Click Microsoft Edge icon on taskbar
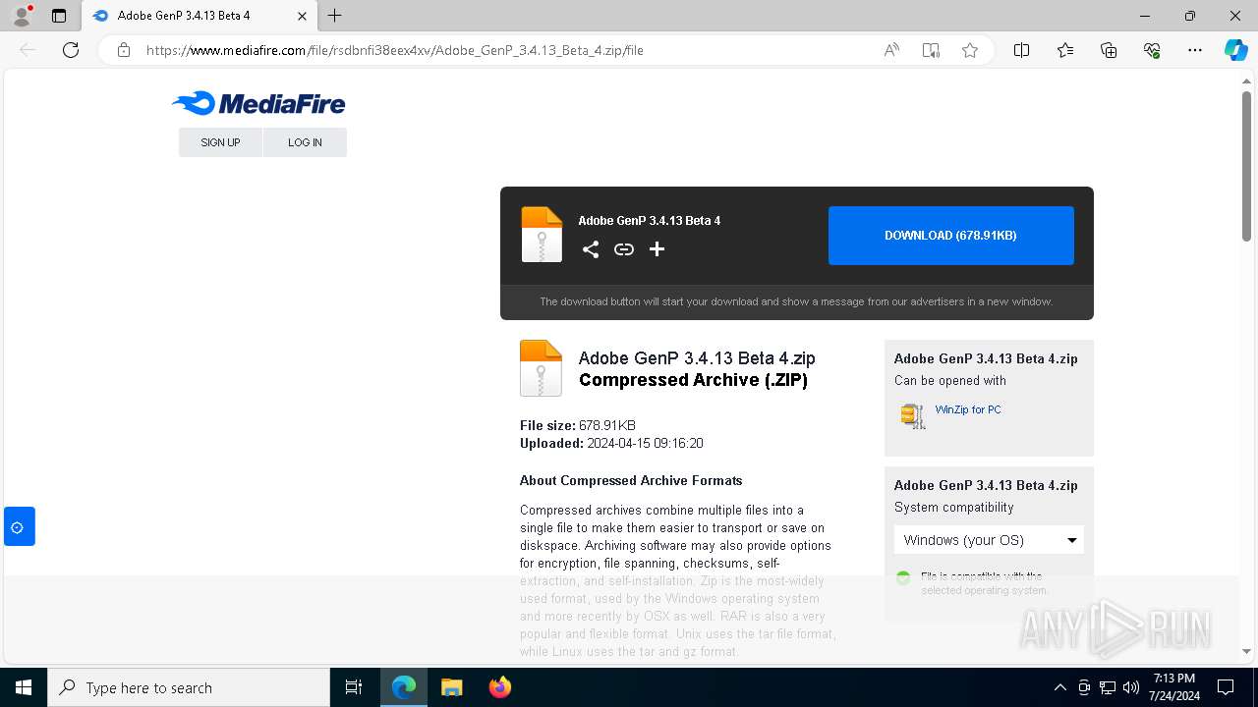1258x707 pixels. point(404,687)
